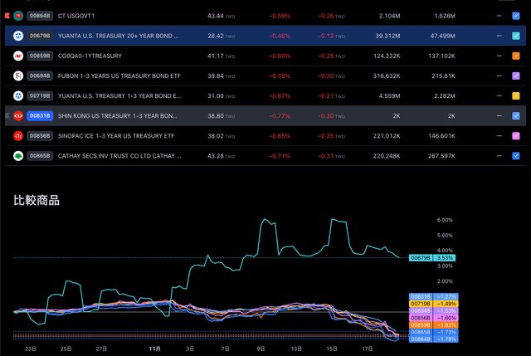Click the red logo beside CG0QA0-1YTREASURY

(17, 56)
